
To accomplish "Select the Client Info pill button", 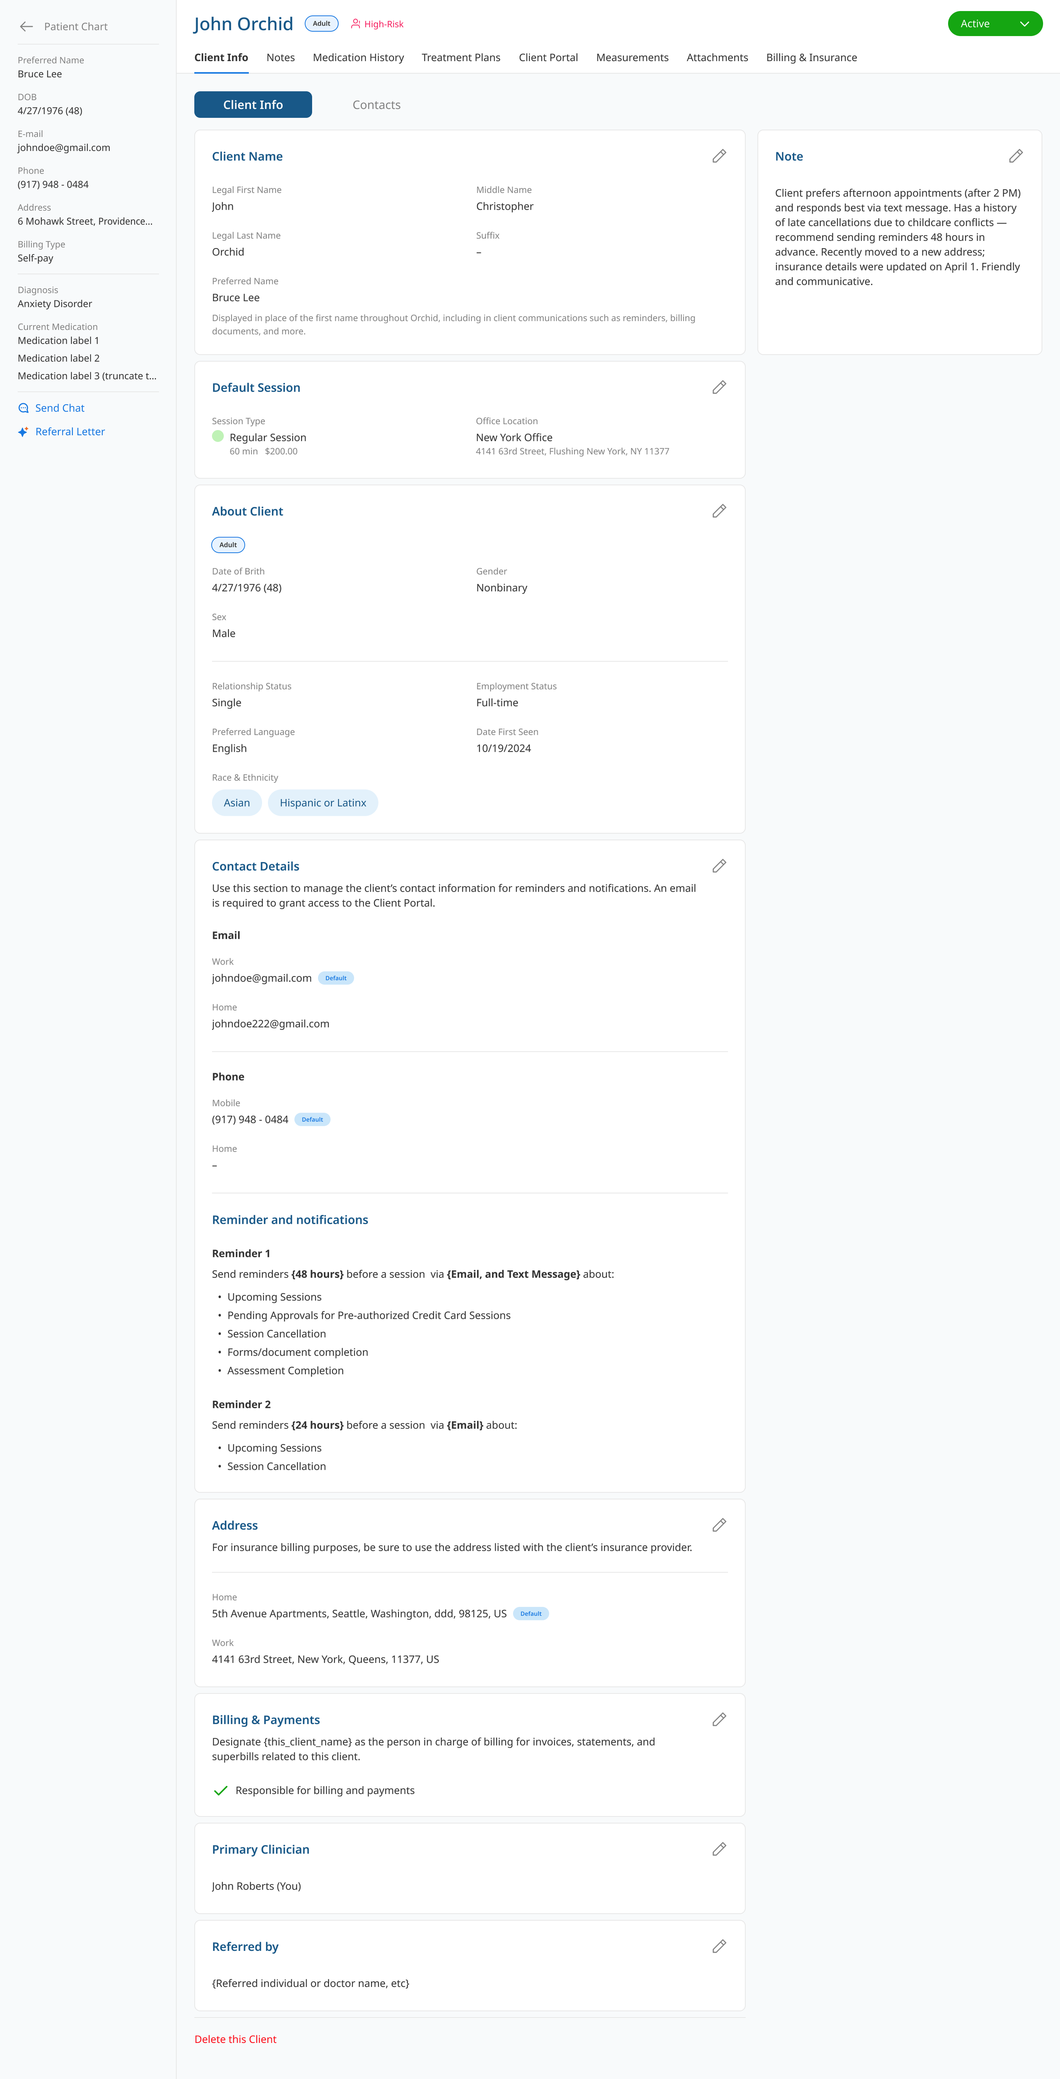I will [253, 105].
